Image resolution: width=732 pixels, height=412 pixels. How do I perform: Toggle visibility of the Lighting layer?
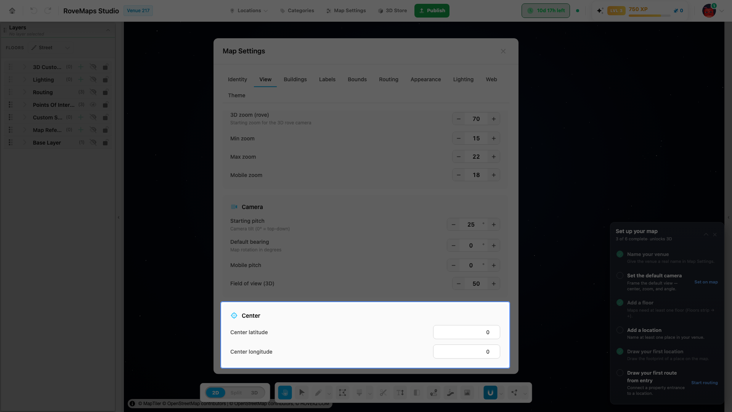(93, 79)
